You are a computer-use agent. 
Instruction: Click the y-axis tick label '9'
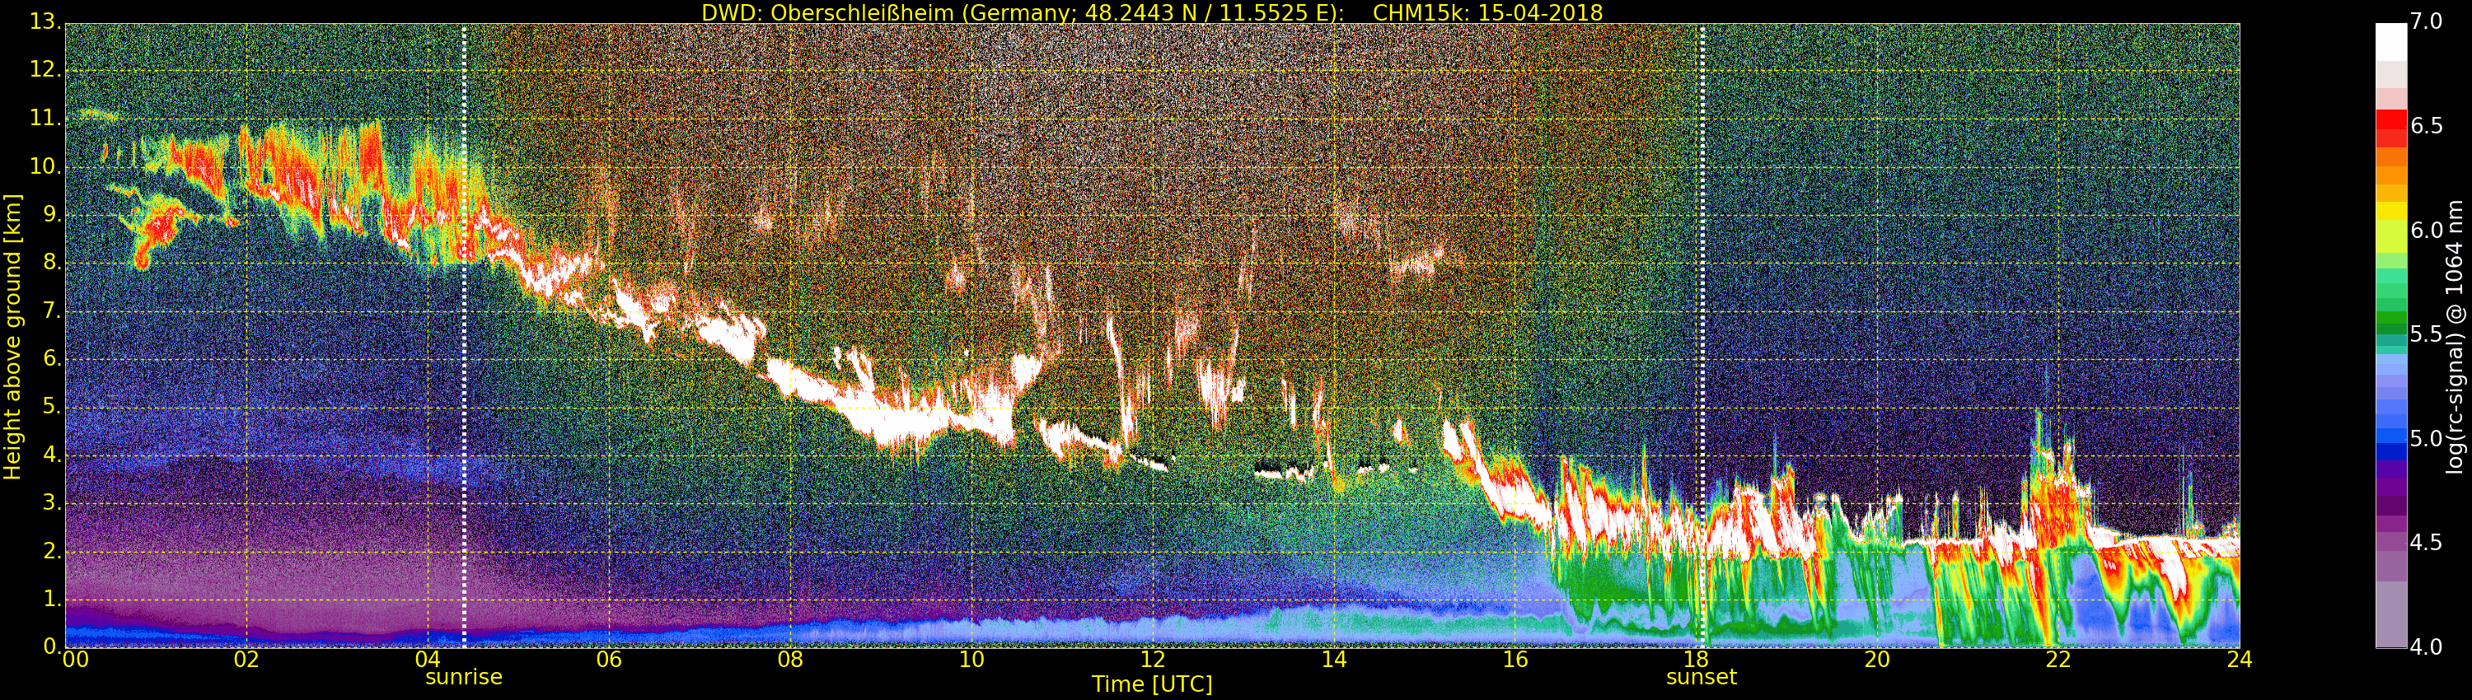pyautogui.click(x=54, y=215)
